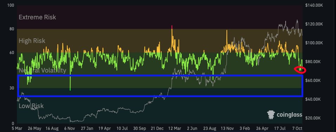The image size is (336, 132).
Task: Select the 30 left axis value
Action: coord(12,88)
